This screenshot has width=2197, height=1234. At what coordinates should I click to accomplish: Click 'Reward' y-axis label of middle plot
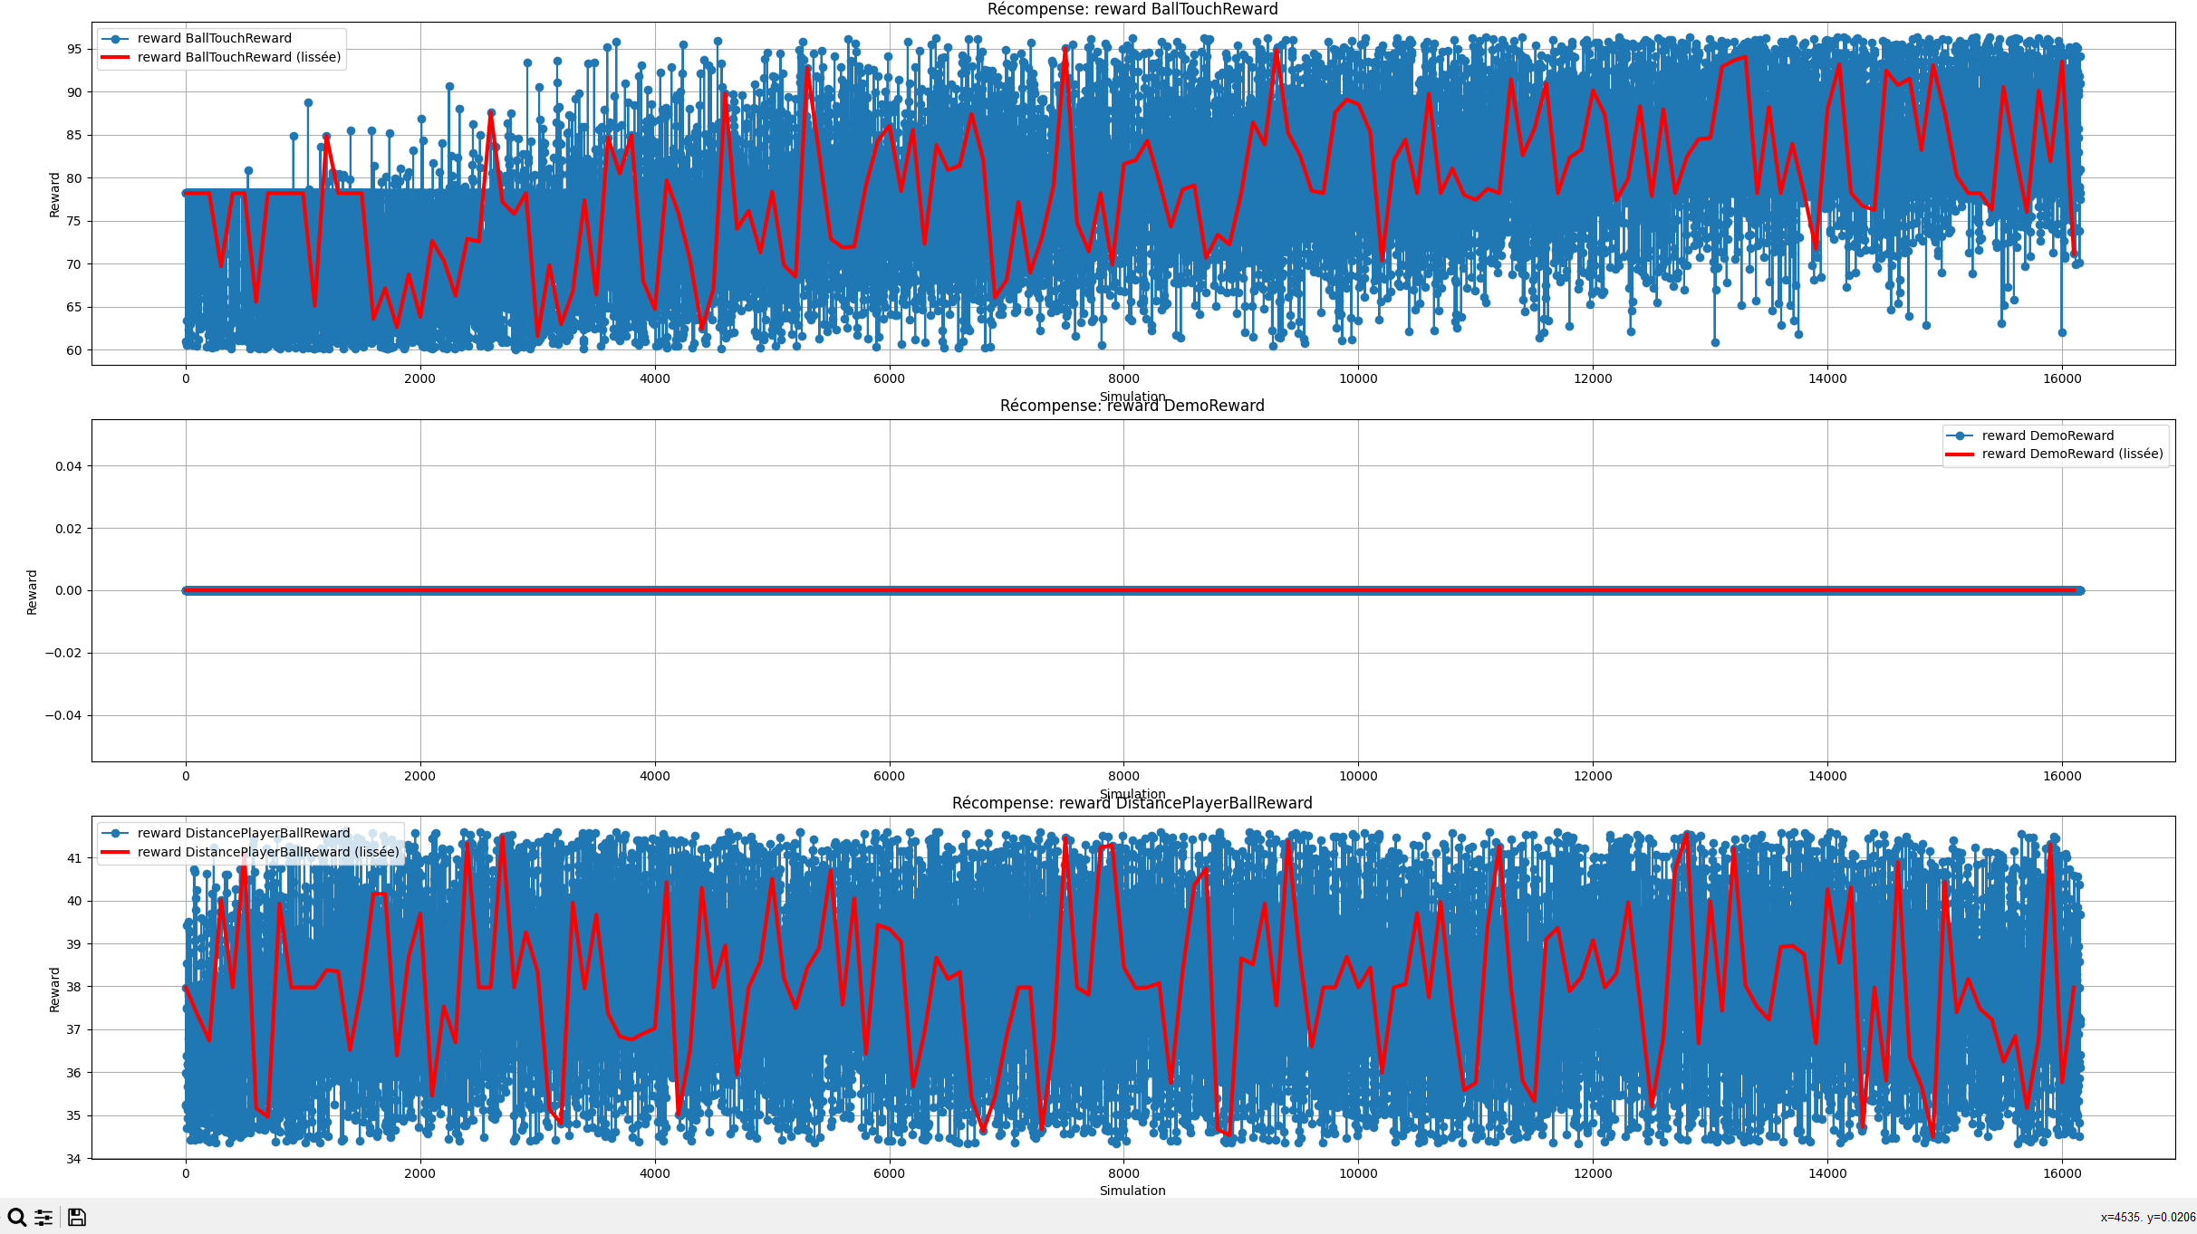click(x=33, y=592)
